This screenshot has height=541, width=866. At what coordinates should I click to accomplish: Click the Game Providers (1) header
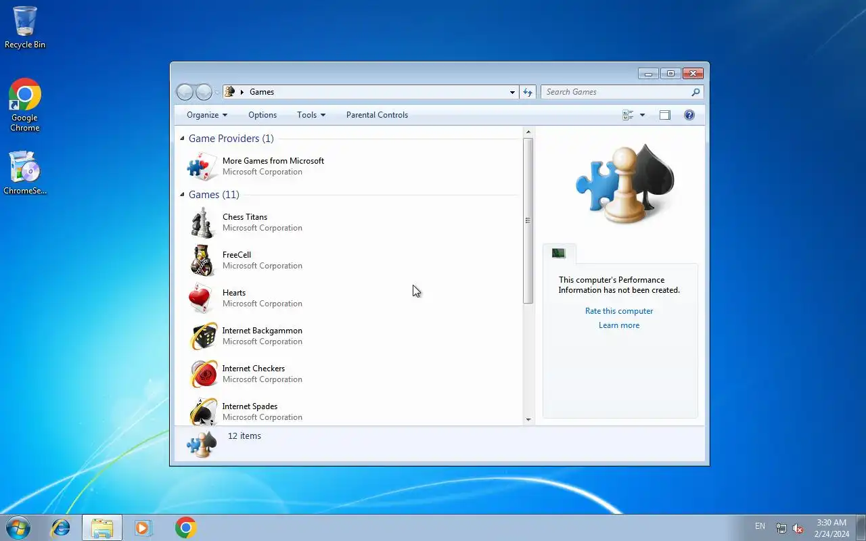(231, 139)
